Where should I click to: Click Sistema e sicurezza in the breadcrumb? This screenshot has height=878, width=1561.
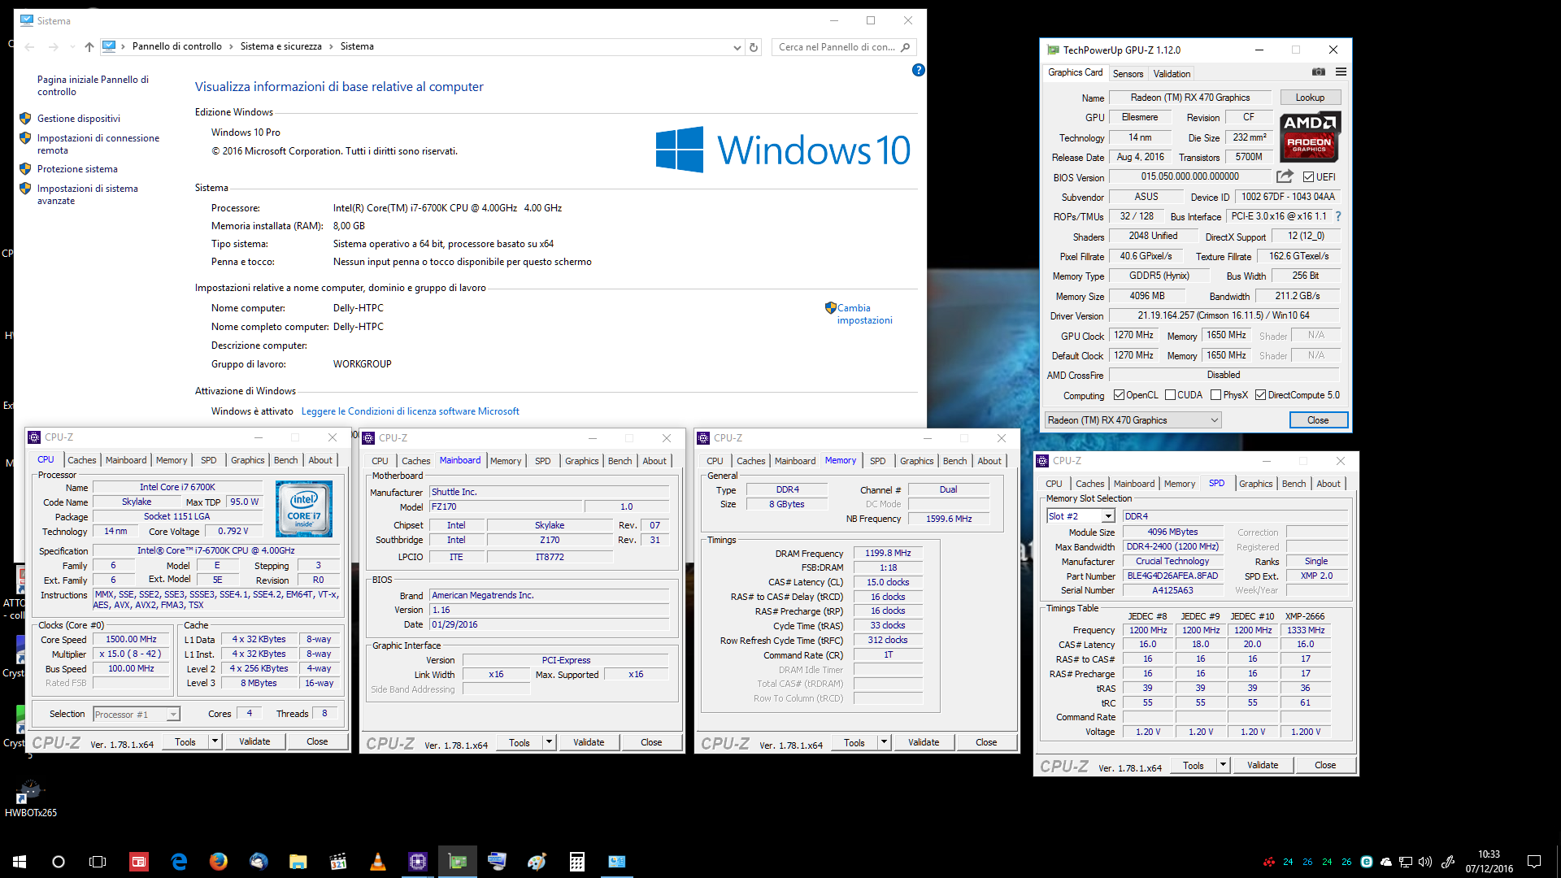[x=280, y=46]
